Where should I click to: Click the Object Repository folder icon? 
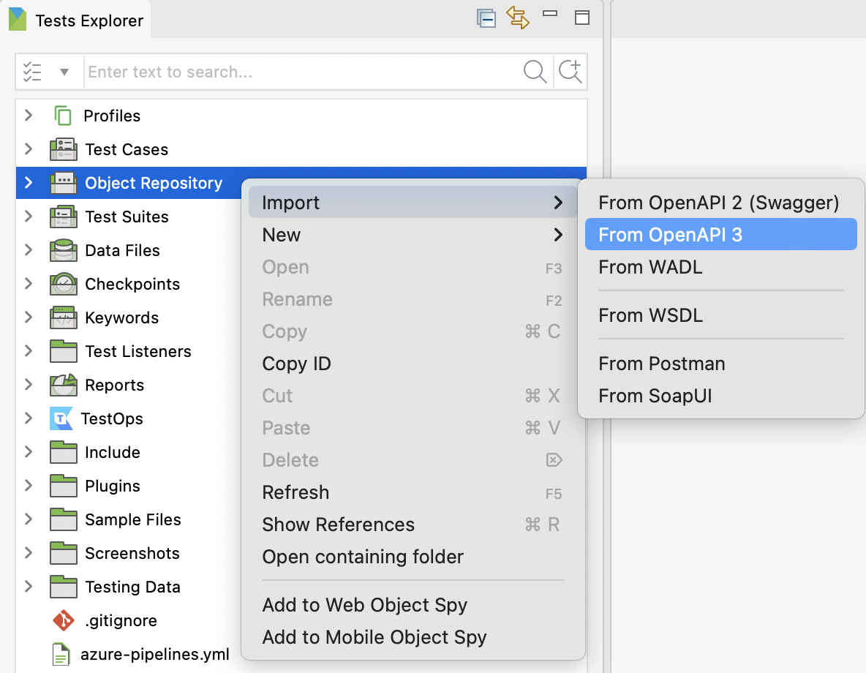point(64,183)
